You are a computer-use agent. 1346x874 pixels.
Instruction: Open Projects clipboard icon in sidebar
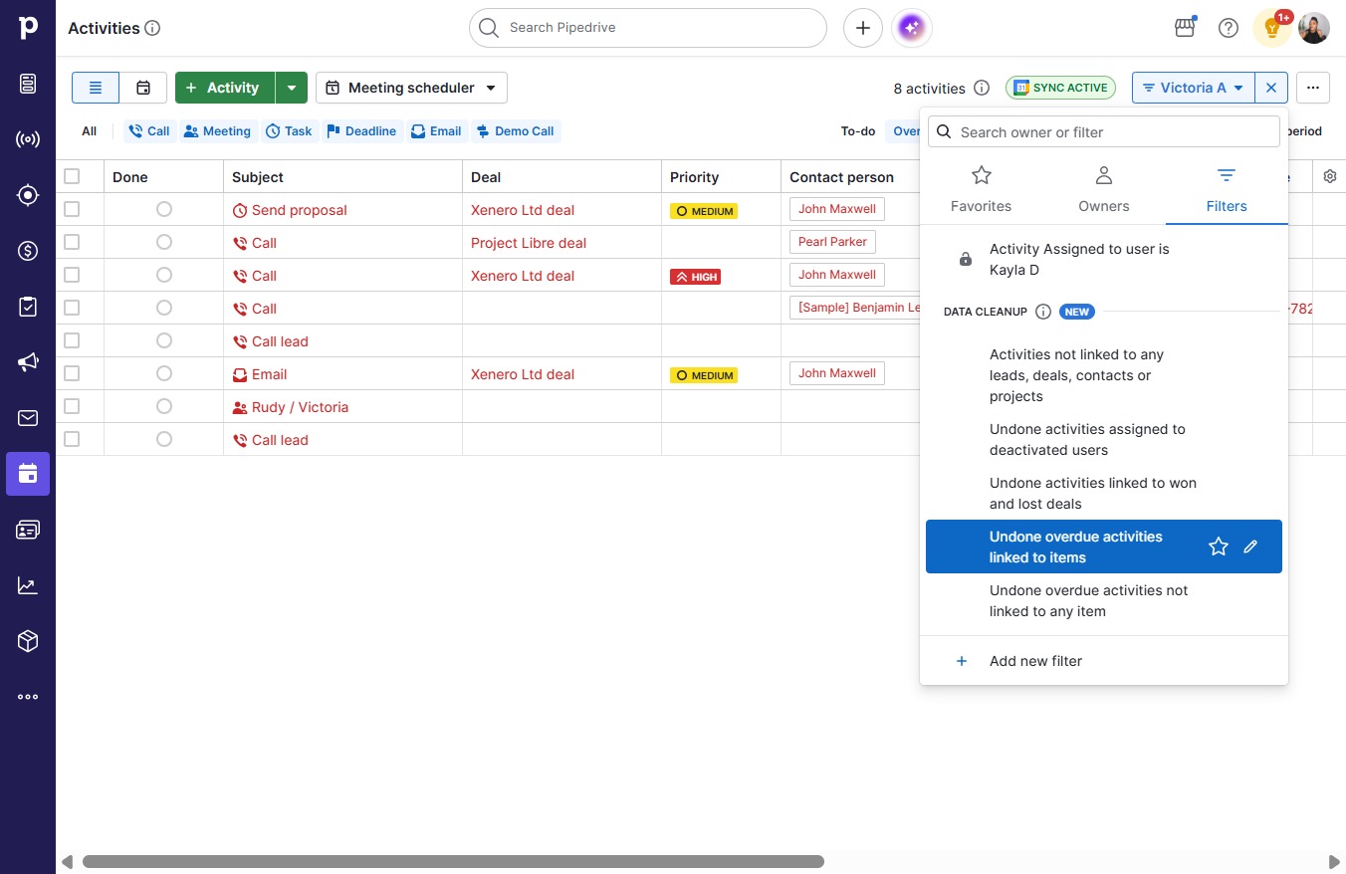[x=28, y=307]
